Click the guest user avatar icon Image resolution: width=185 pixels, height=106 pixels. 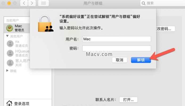tap(10, 63)
